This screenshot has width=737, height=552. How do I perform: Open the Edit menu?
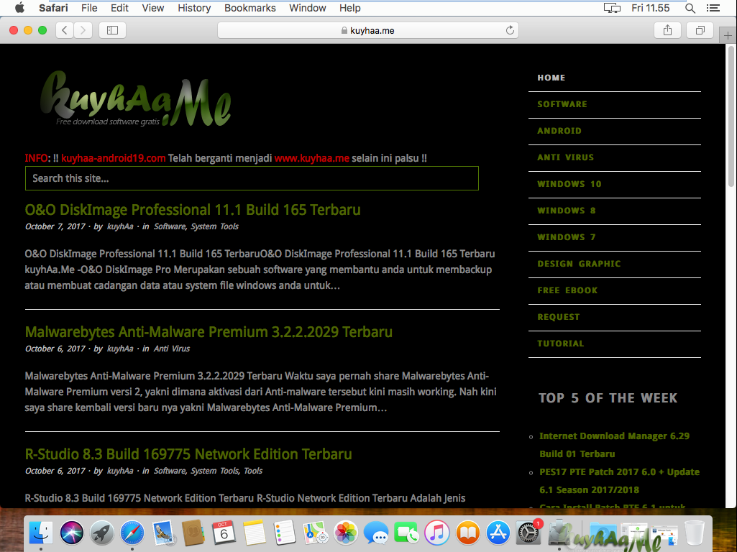pyautogui.click(x=119, y=8)
